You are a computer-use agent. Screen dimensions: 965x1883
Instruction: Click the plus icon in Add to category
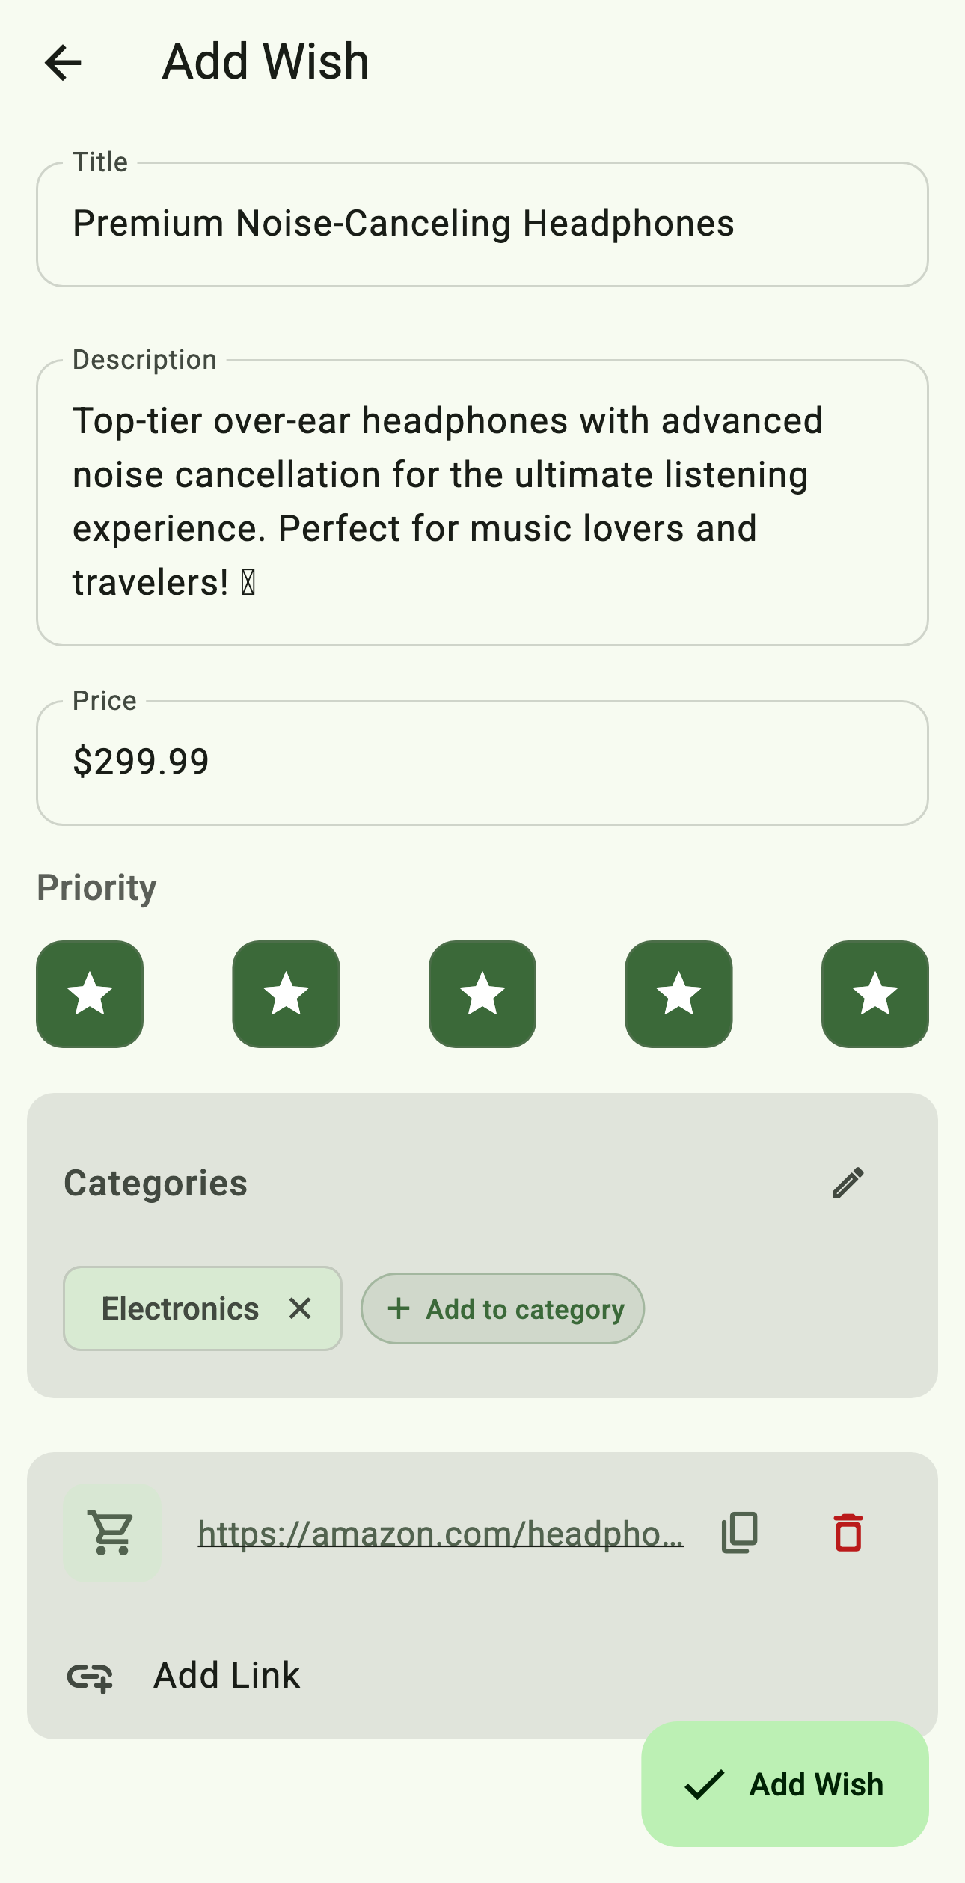click(399, 1308)
